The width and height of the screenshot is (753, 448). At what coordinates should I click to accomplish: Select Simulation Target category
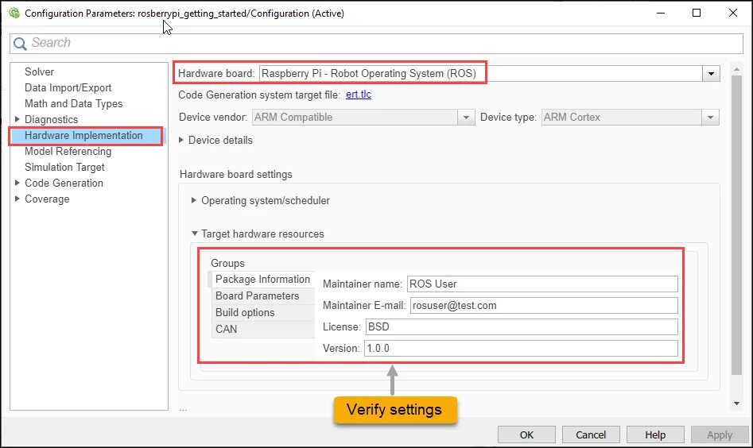64,167
